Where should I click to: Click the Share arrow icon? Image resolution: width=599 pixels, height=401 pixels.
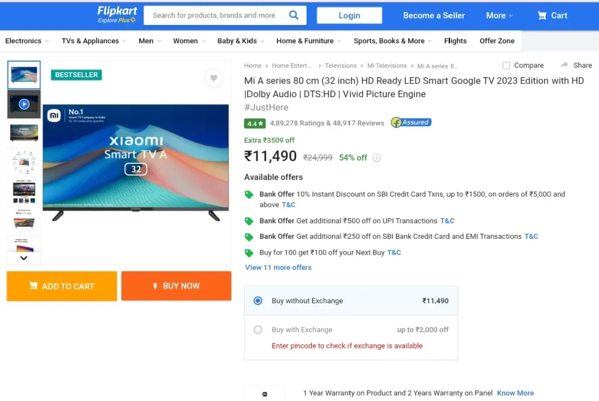[x=564, y=65]
